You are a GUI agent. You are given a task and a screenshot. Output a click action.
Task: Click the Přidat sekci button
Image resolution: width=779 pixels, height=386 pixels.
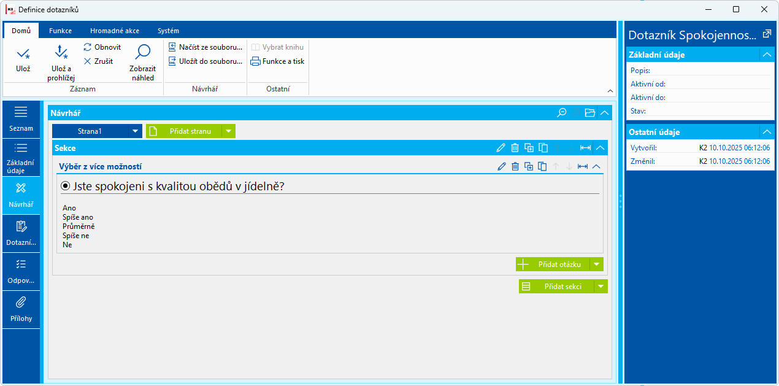[x=556, y=287]
